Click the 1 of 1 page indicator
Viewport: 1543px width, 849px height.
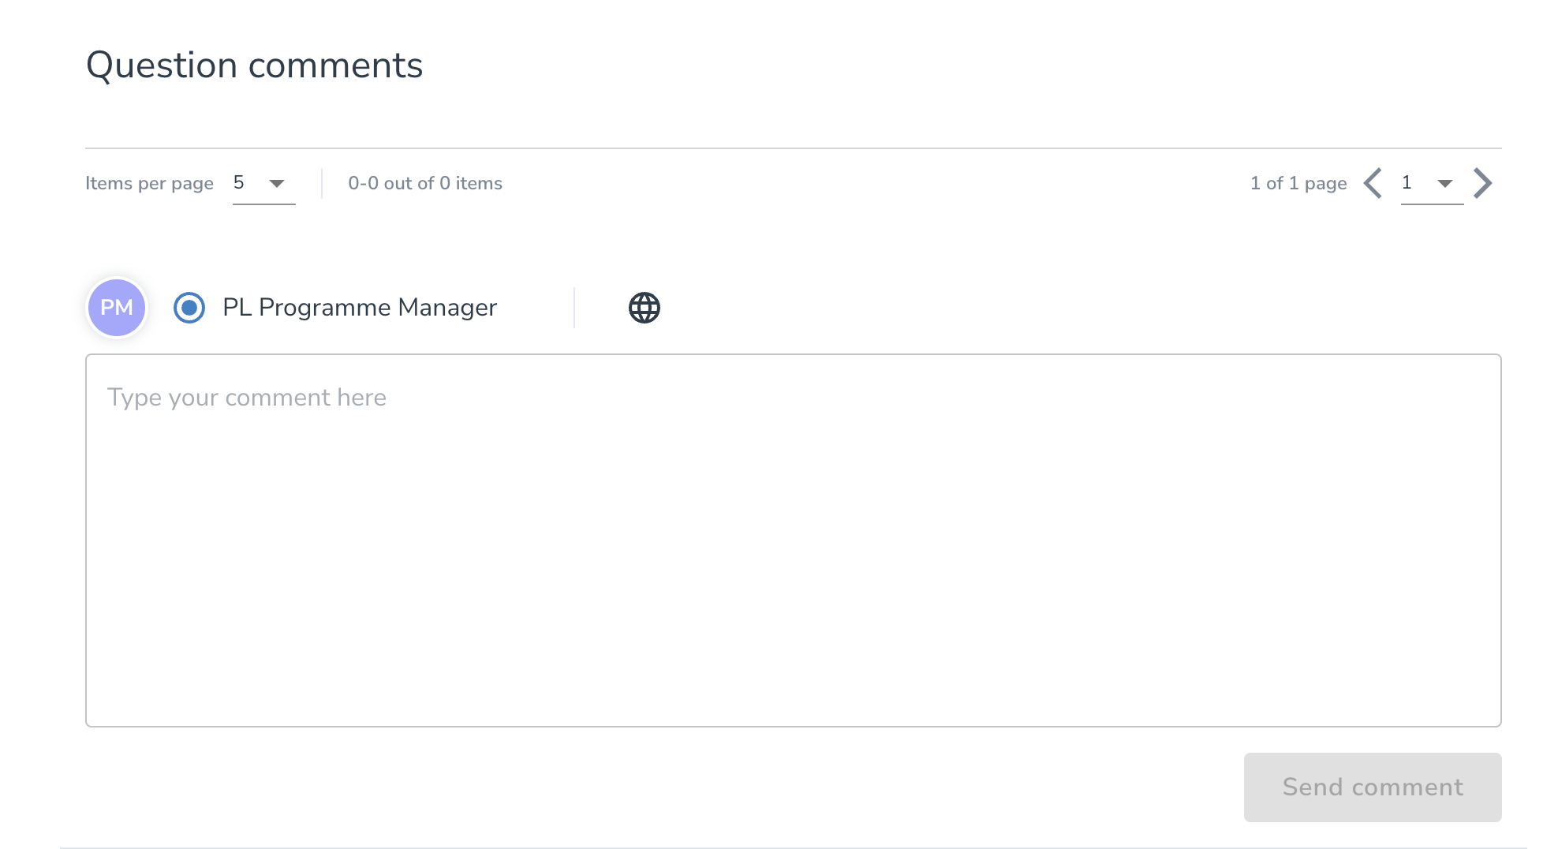point(1298,183)
